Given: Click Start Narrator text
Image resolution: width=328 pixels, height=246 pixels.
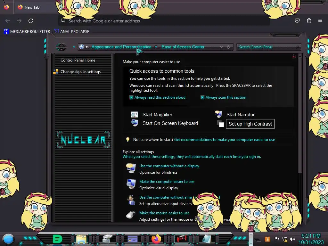Looking at the screenshot, I should [240, 115].
